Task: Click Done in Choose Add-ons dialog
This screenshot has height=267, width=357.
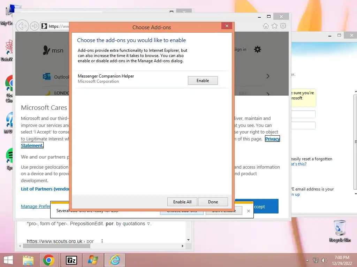Action: point(213,202)
